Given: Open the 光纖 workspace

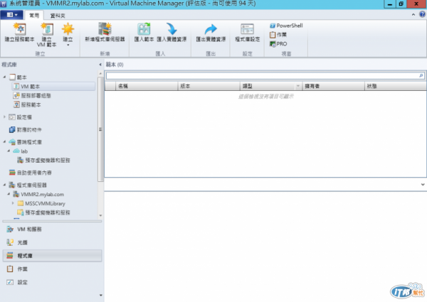Looking at the screenshot, I should pos(52,242).
